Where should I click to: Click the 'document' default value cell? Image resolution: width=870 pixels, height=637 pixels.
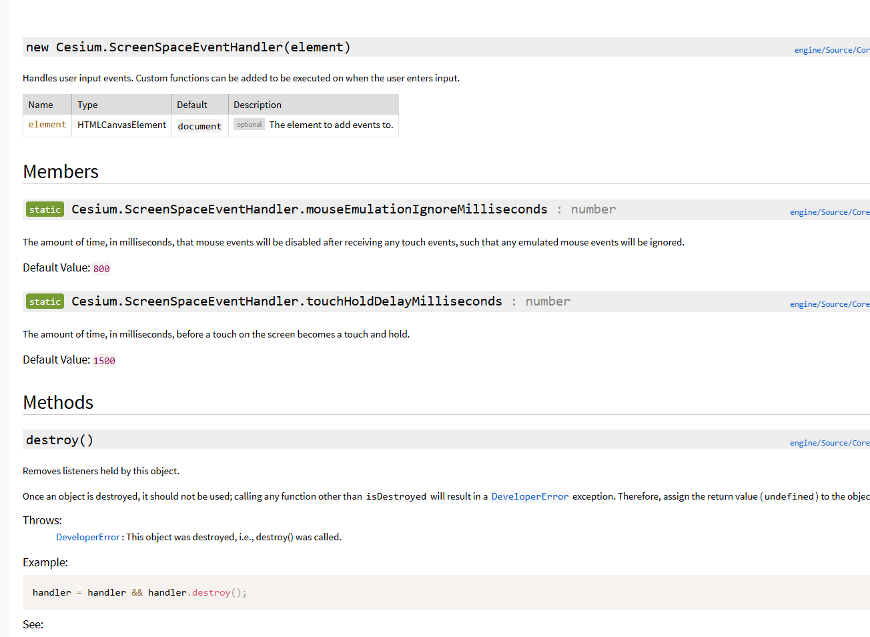199,126
